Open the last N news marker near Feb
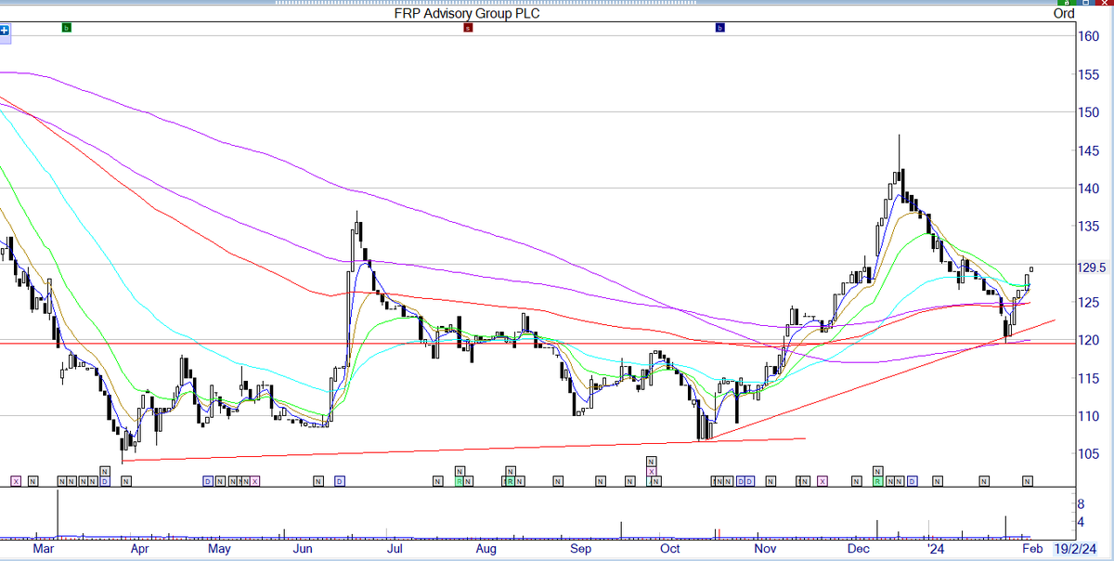 pos(1028,481)
